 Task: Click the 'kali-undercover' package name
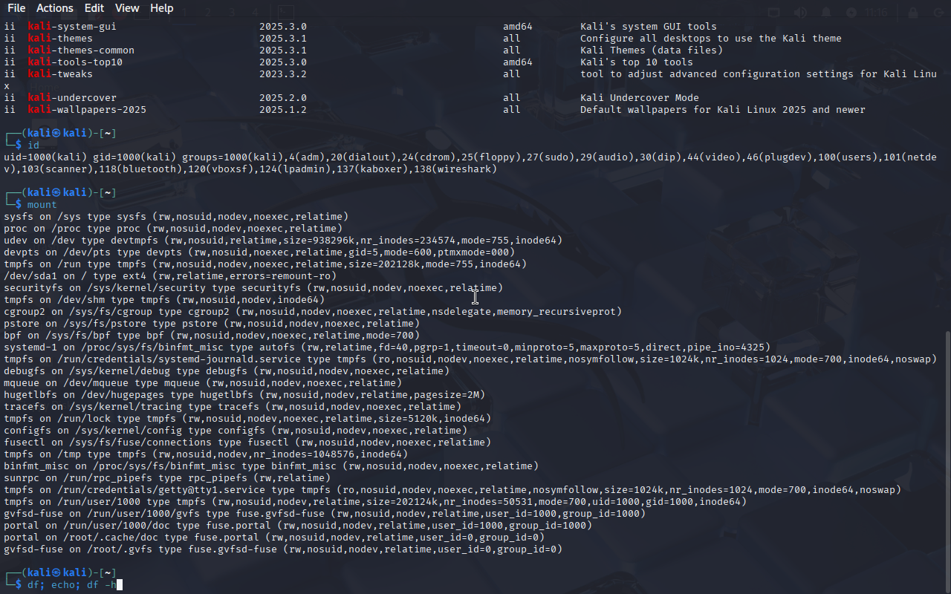[72, 98]
